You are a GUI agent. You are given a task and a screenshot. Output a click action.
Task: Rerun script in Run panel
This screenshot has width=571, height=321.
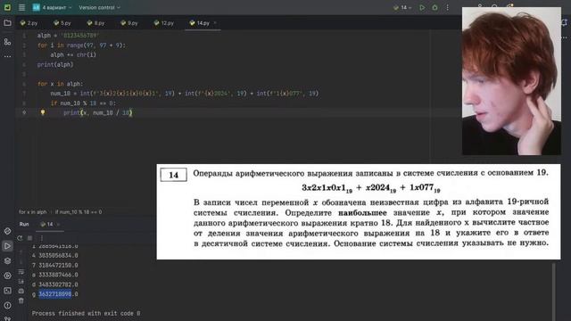(x=20, y=238)
